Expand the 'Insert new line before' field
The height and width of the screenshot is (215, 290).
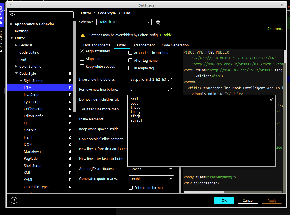coord(170,80)
